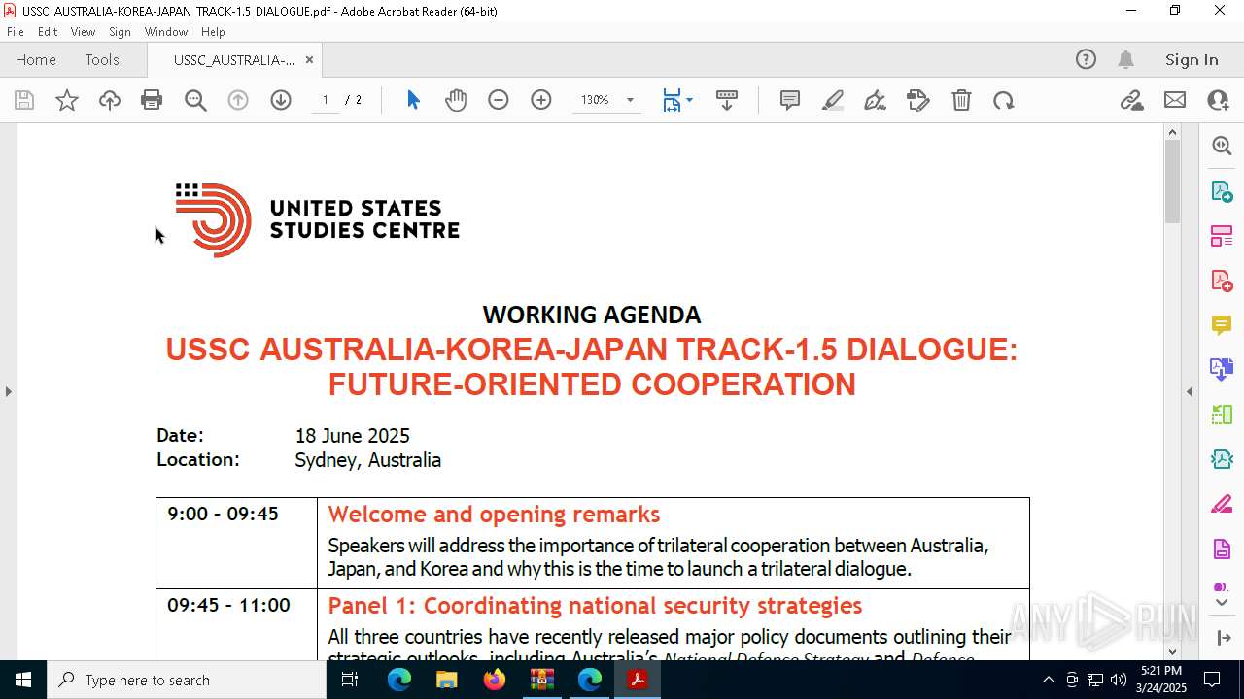Rotate the page view

(x=1004, y=100)
